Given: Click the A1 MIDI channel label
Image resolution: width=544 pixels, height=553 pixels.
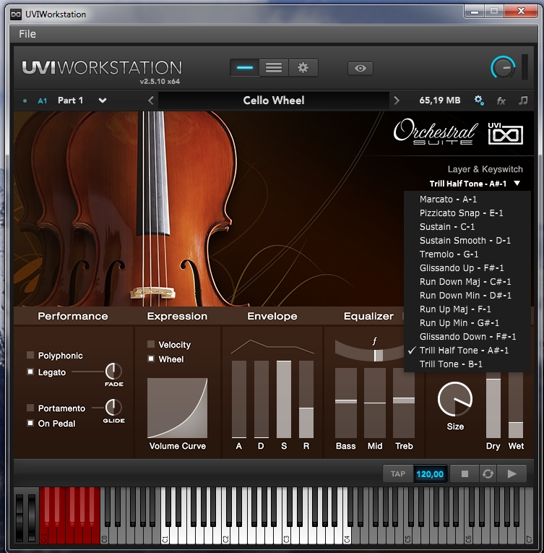Looking at the screenshot, I should (x=43, y=101).
